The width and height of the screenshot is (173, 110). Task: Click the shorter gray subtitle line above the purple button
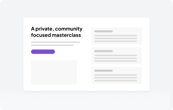(x=52, y=45)
